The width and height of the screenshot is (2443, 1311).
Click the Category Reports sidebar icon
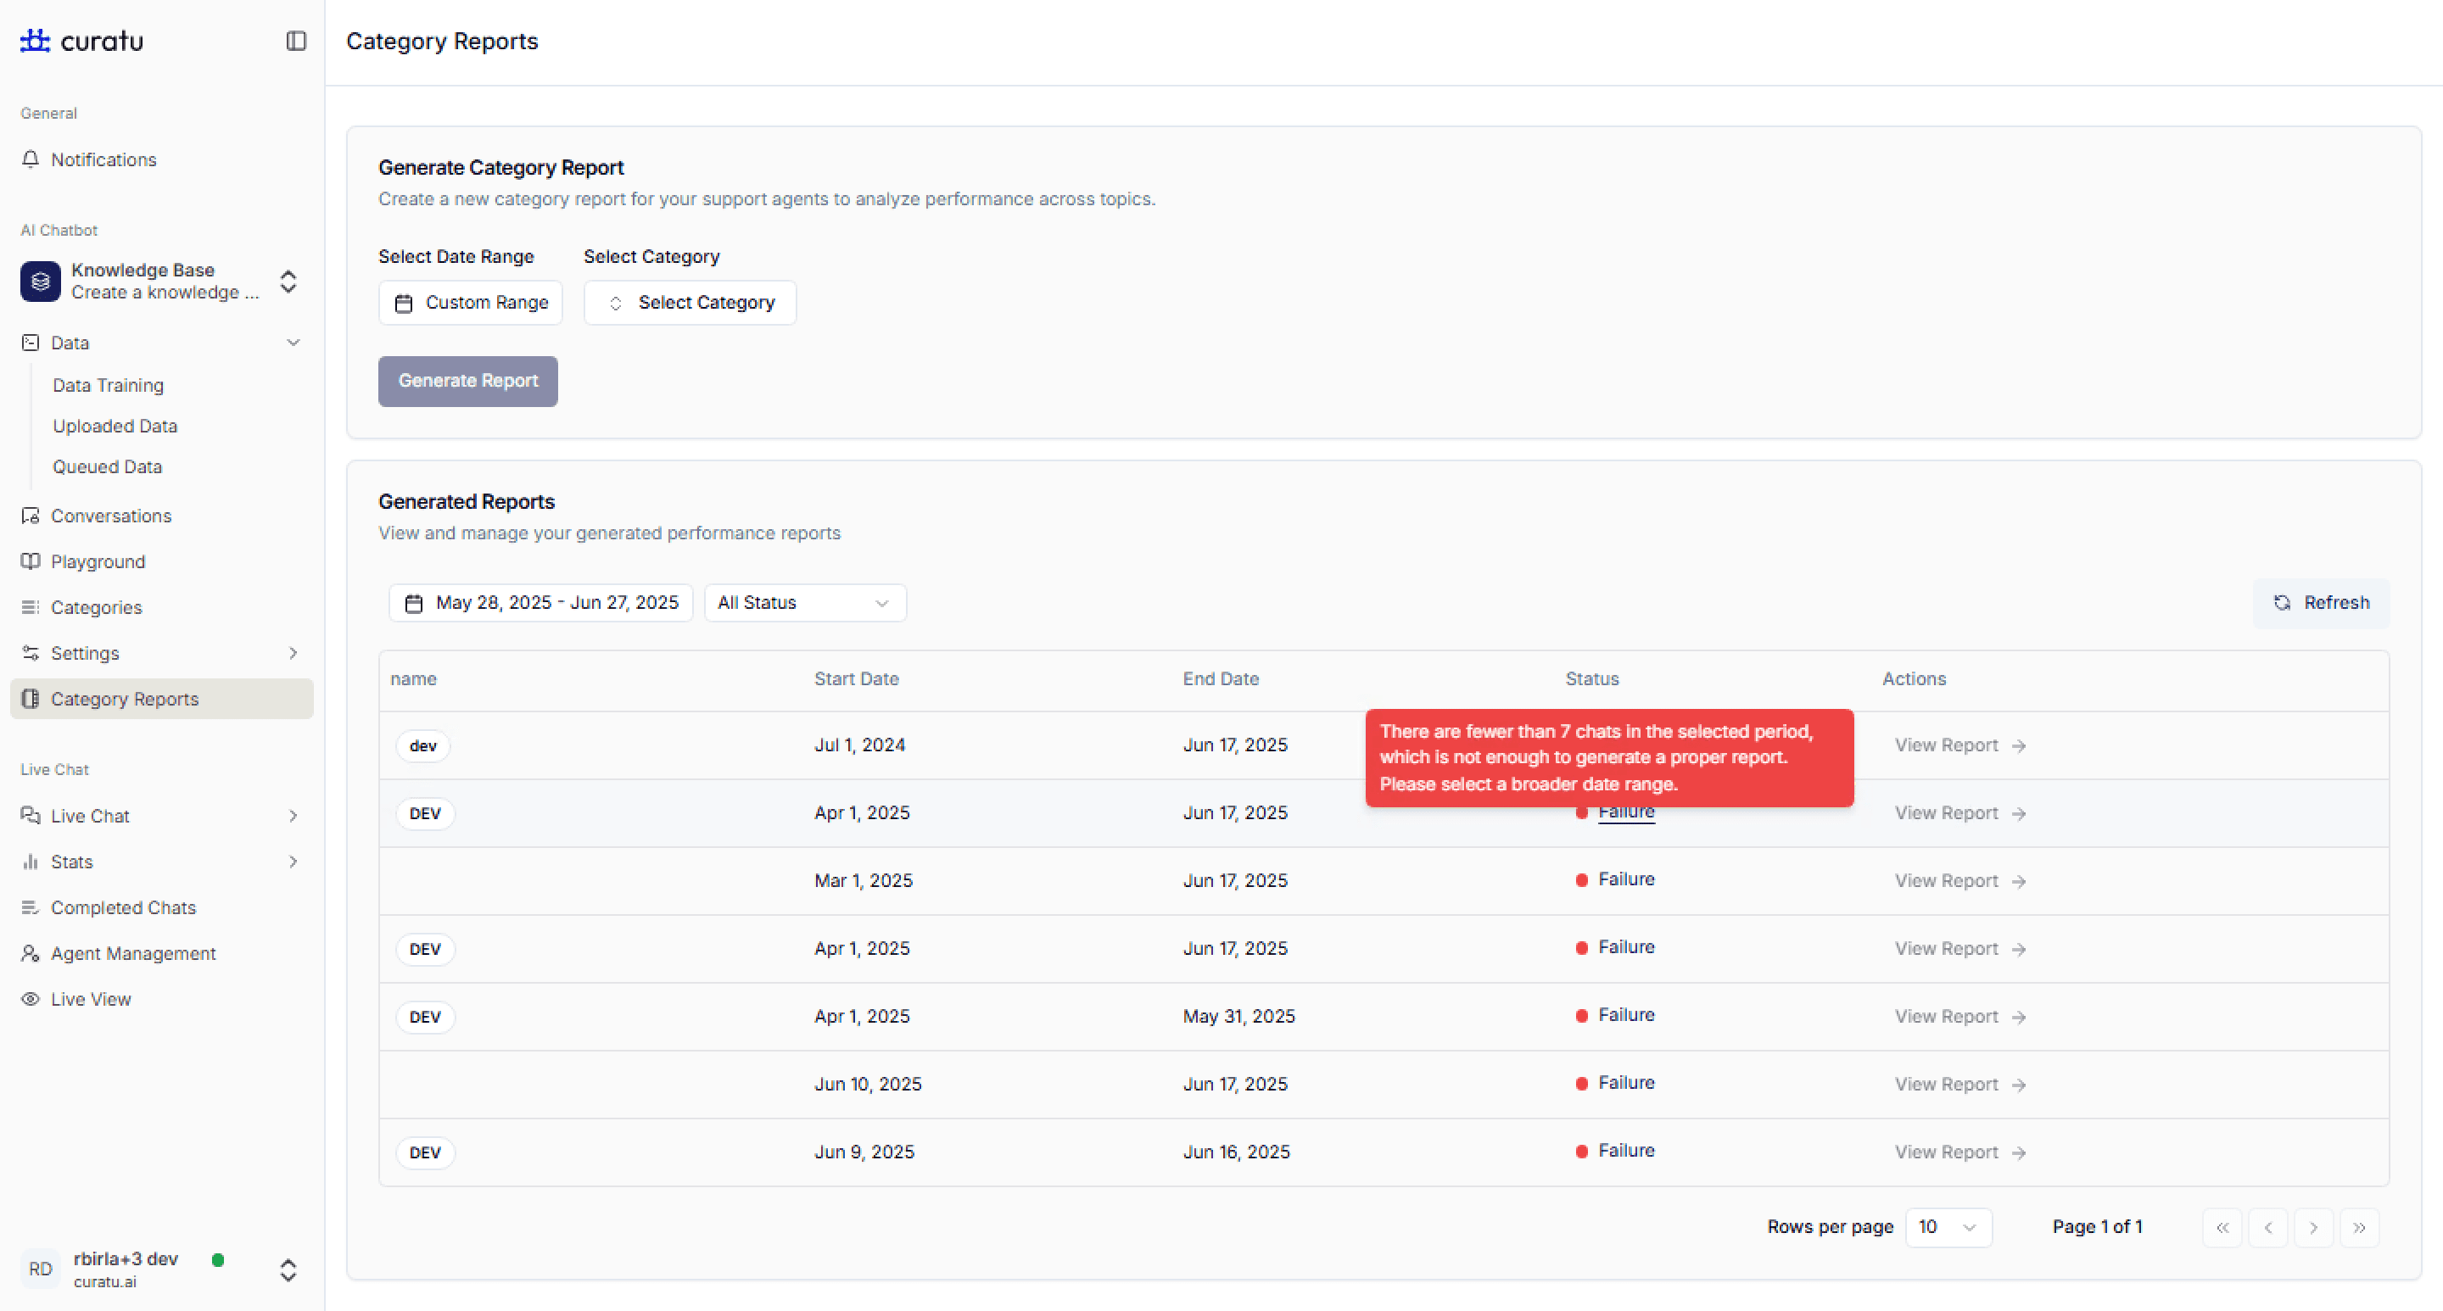[31, 699]
